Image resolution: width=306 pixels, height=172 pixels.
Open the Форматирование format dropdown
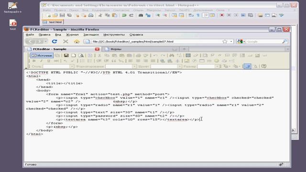click(134, 66)
